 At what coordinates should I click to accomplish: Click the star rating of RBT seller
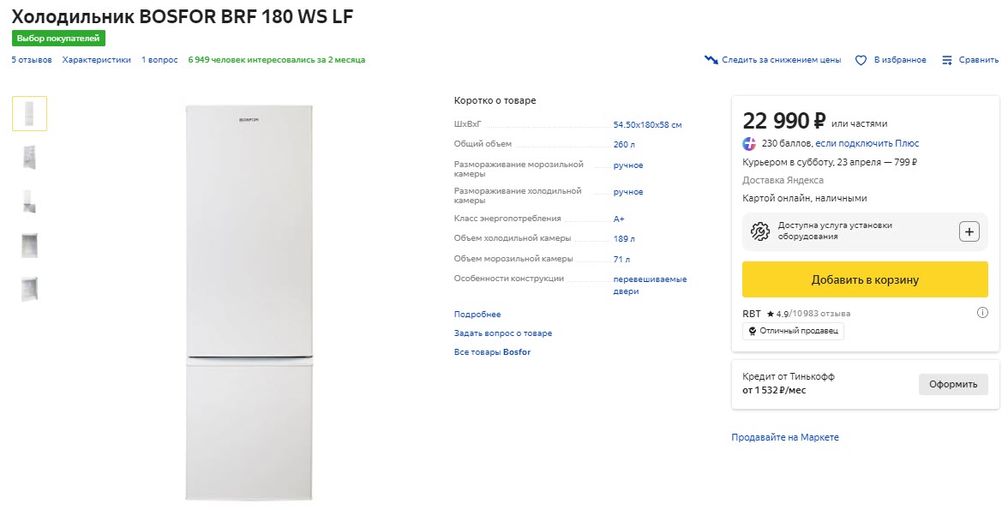(771, 314)
